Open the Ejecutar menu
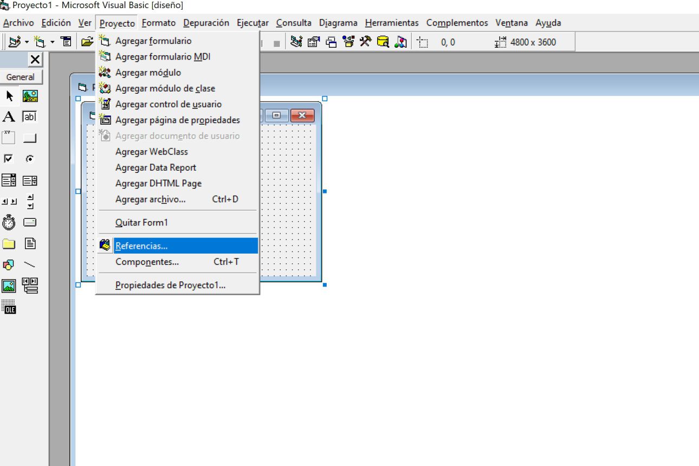 253,23
